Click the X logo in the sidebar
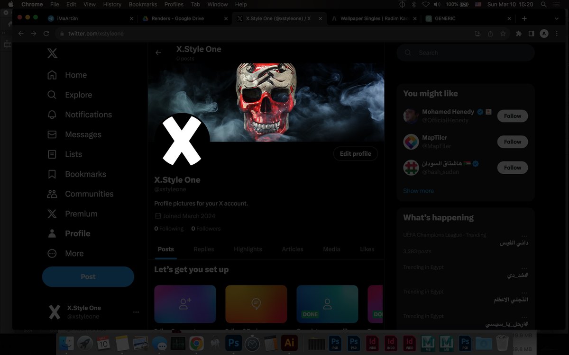Viewport: 569px width, 355px height. coord(53,53)
